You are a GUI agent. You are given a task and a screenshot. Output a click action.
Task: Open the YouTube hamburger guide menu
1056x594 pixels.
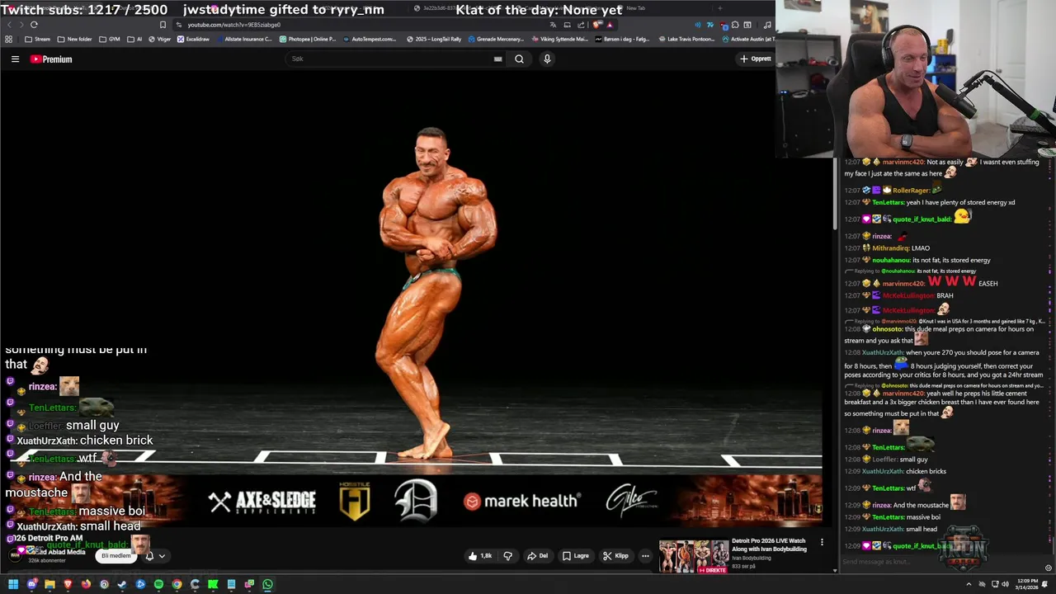click(15, 59)
